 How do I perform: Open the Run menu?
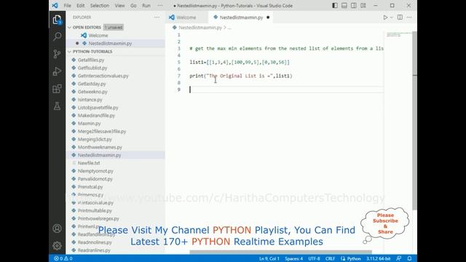click(146, 6)
